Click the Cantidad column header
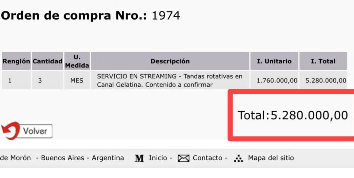 tap(47, 61)
